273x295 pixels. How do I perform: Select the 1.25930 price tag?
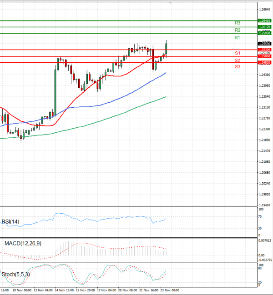click(x=264, y=33)
